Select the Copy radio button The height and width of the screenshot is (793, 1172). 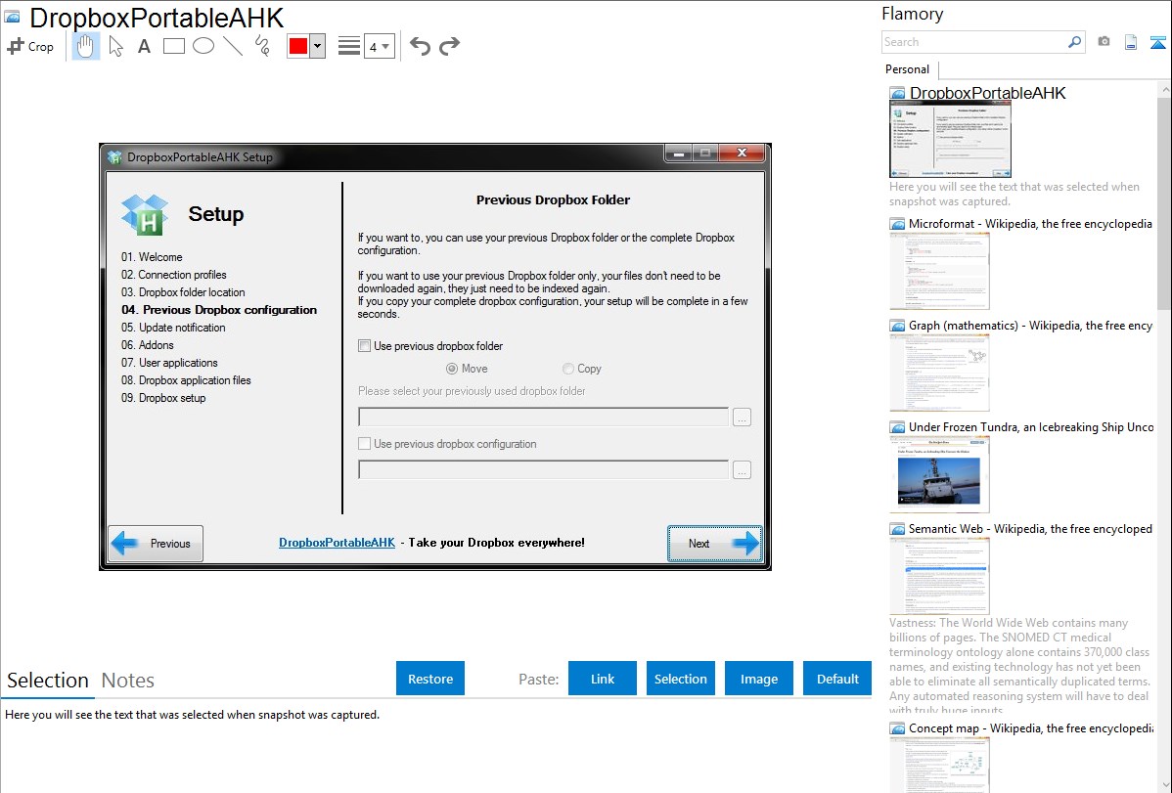point(568,369)
